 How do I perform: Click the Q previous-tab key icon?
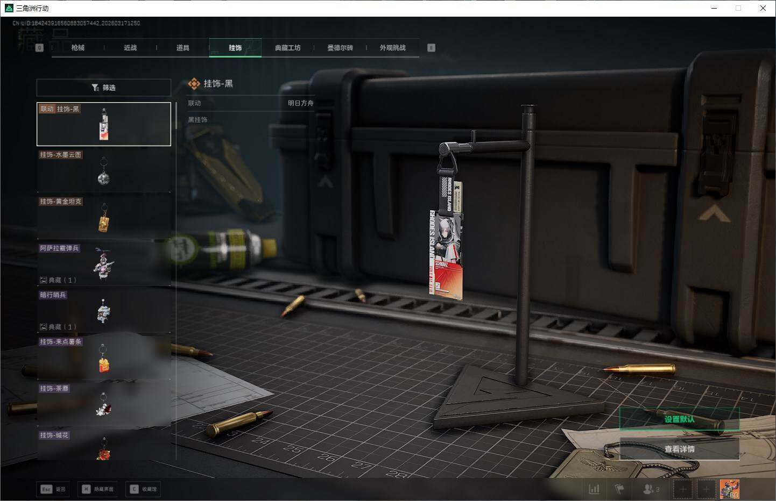(39, 48)
